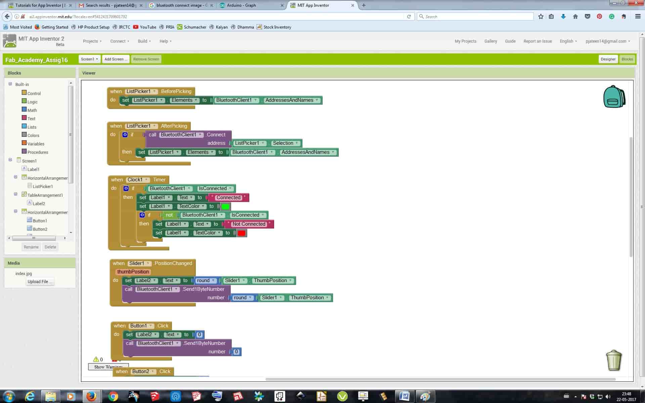Click the mutator gear on AfterPicking if block
This screenshot has height=403, width=645.
coord(125,135)
